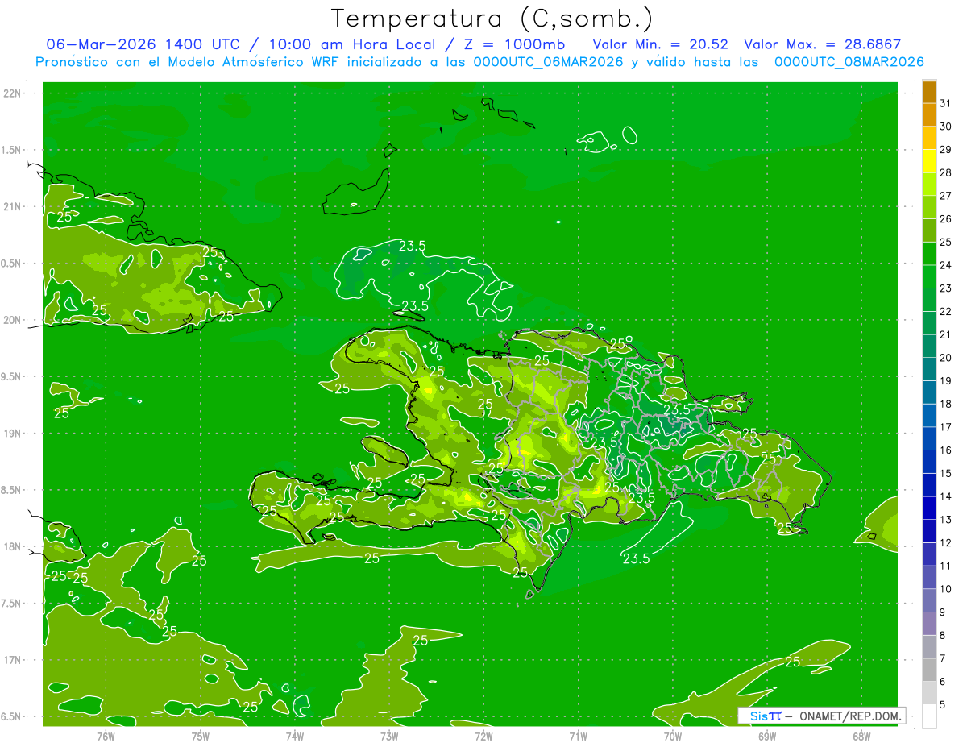Click the '69W' longitude axis label
Image resolution: width=967 pixels, height=747 pixels.
pos(766,735)
